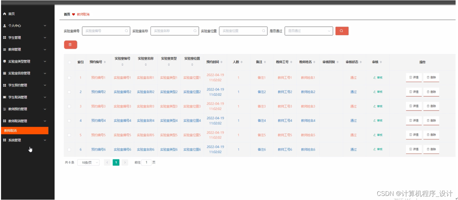Go to next page arrow in pagination
The width and height of the screenshot is (458, 200).
coord(125,162)
